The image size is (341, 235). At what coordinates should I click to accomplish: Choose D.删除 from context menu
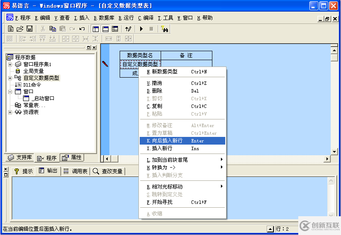182,91
